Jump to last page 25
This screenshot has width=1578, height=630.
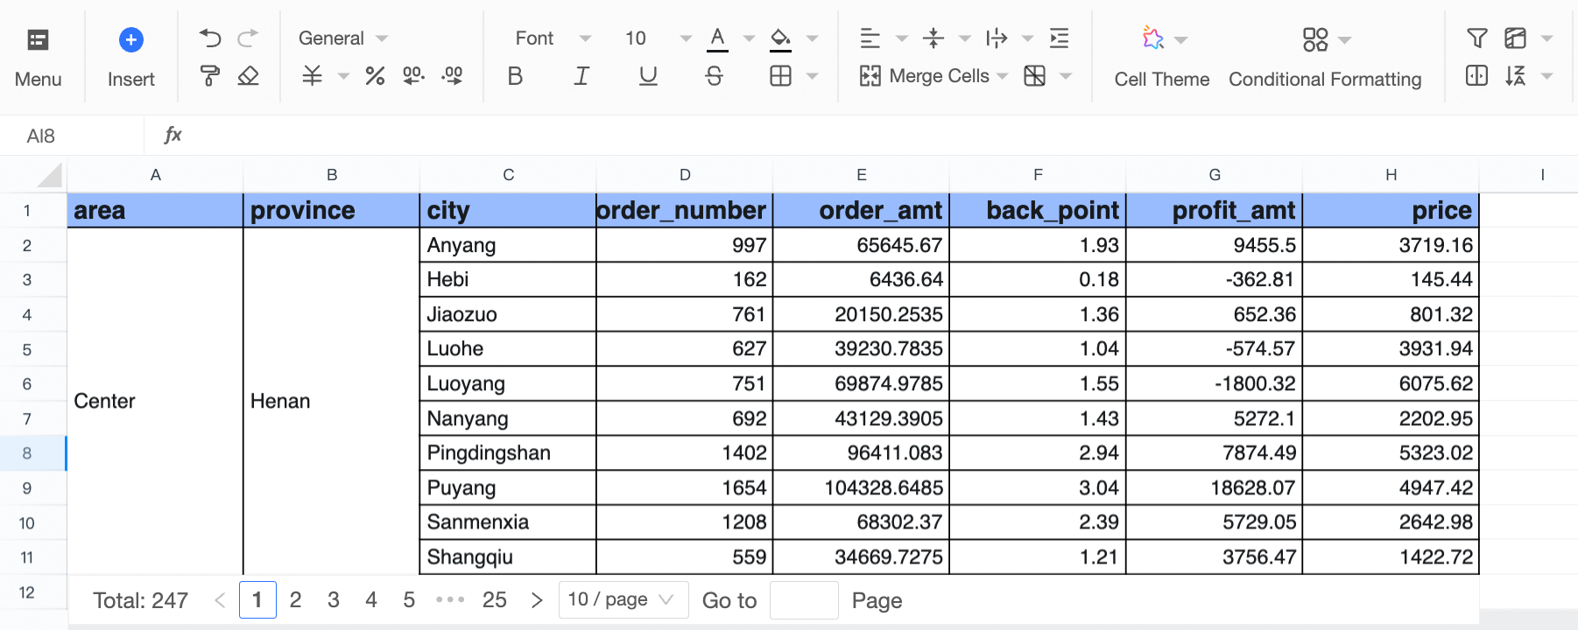(495, 599)
